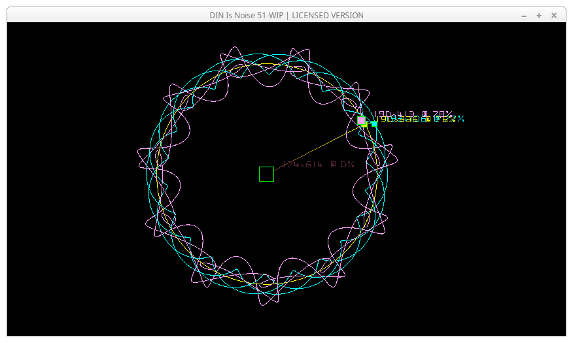The height and width of the screenshot is (343, 573).
Task: Minimize the DIN Is Noise window
Action: tap(524, 15)
